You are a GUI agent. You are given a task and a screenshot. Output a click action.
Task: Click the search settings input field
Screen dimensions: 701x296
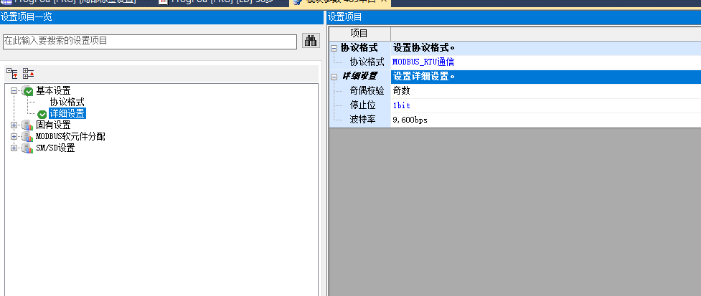(149, 42)
